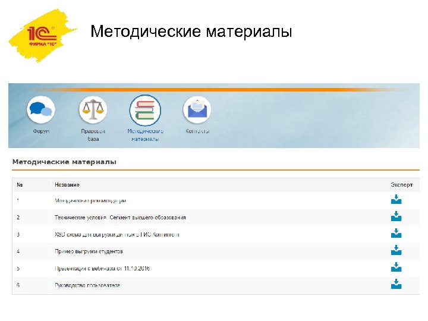Open the Контакты envelope icon
The height and width of the screenshot is (321, 428).
coord(197,110)
